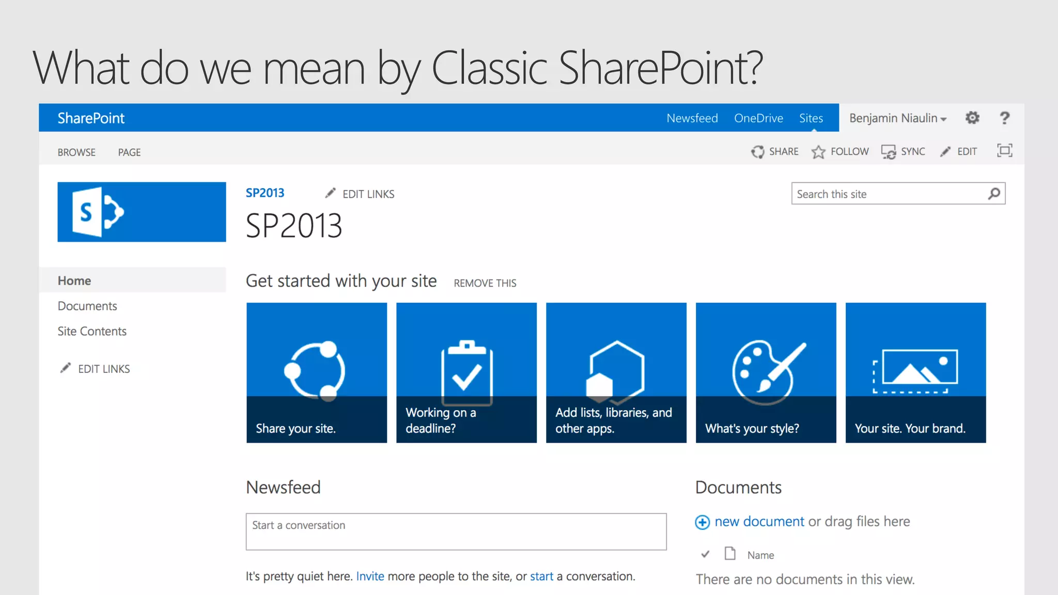Click the Share sync-circle icon in ribbon
This screenshot has height=595, width=1058.
pyautogui.click(x=757, y=151)
